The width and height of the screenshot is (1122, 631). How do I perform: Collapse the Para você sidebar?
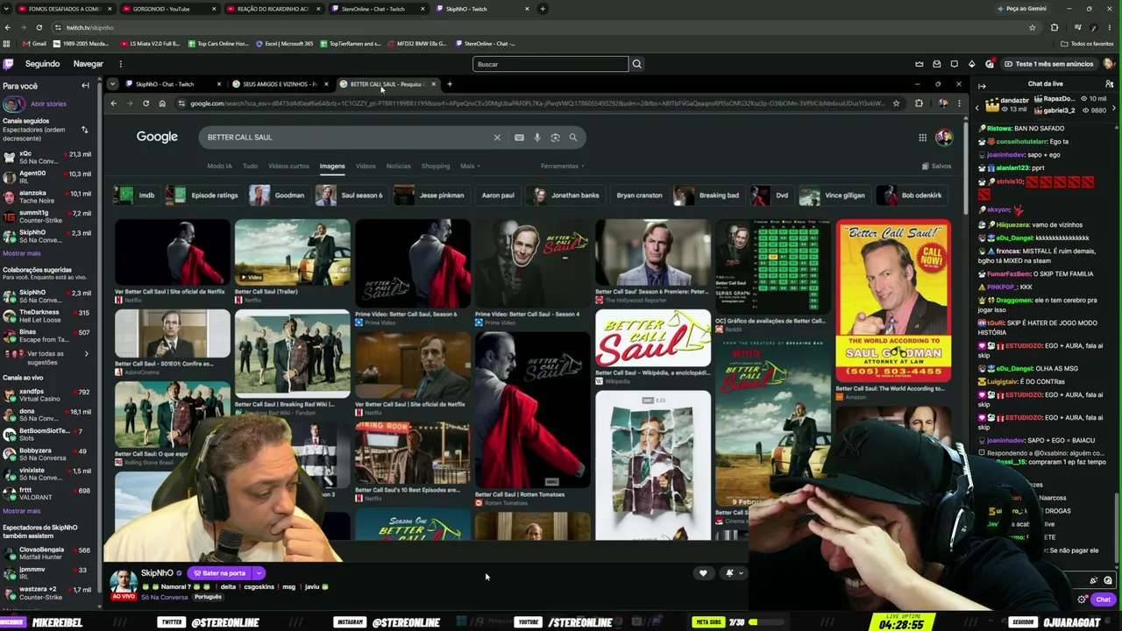(85, 86)
